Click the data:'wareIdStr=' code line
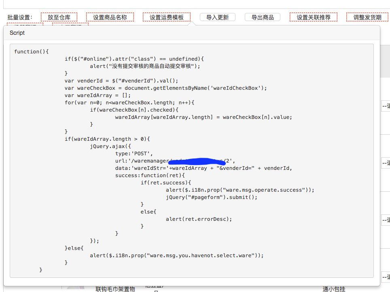This screenshot has width=390, height=292. [x=203, y=168]
